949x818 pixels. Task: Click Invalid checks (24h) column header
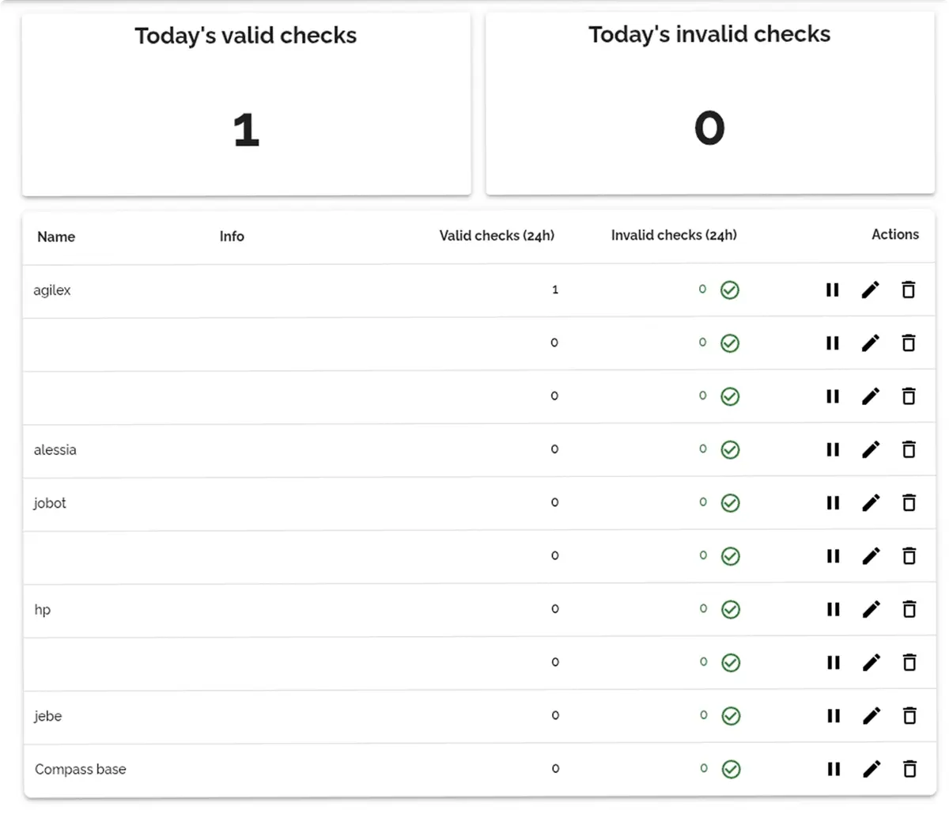(x=674, y=235)
